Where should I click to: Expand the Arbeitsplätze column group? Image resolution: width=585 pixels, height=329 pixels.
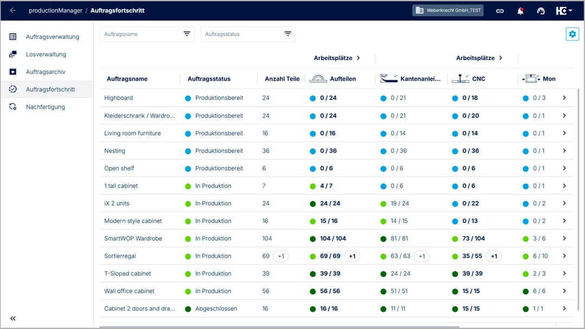tap(360, 58)
